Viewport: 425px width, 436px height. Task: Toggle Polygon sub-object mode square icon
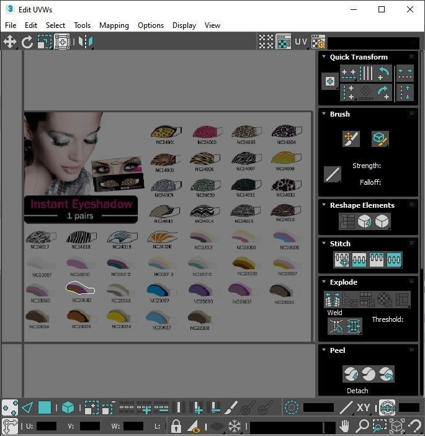[45, 408]
